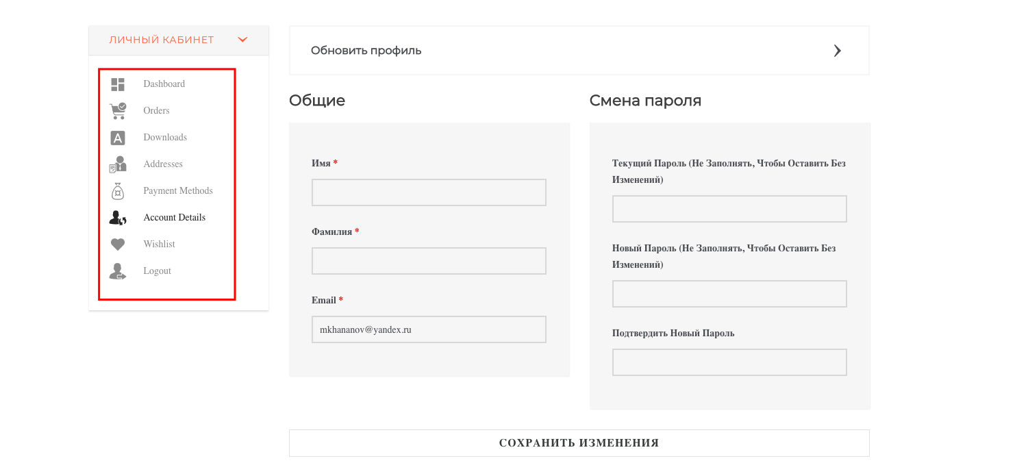Screen dimensions: 1028x476
Task: Select the Account Details menu link
Action: (x=175, y=218)
